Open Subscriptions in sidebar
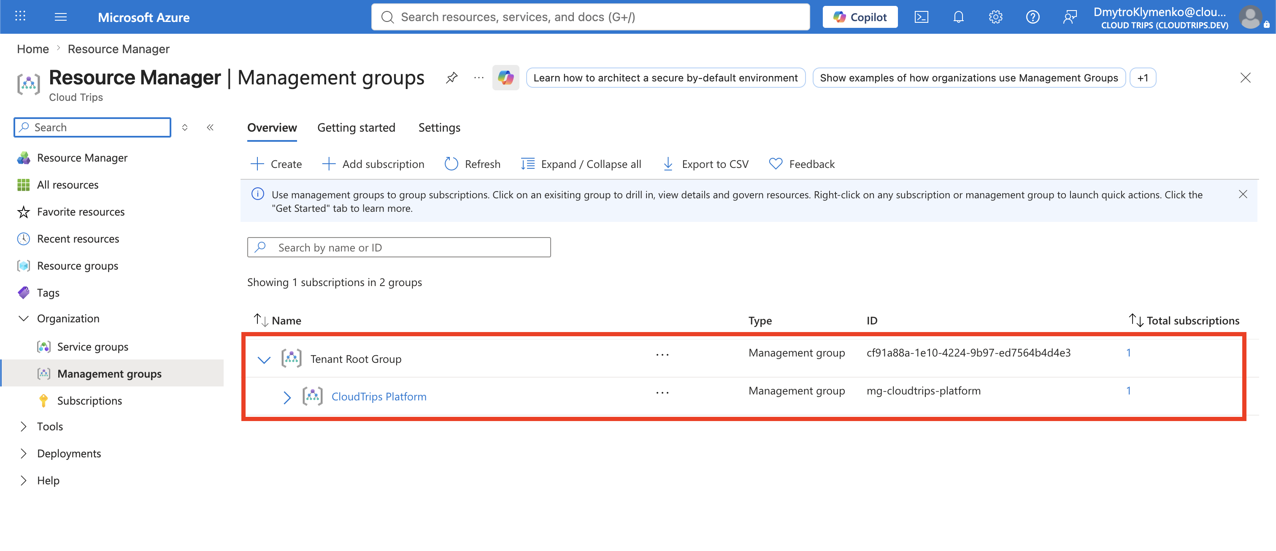 click(89, 400)
